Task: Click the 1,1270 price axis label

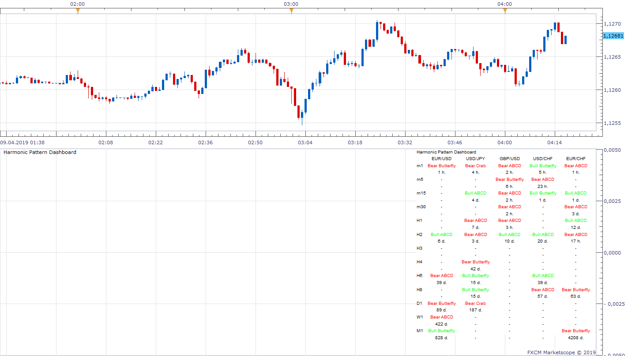Action: [613, 23]
